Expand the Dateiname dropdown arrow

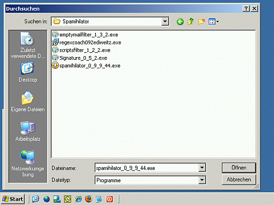(202, 168)
